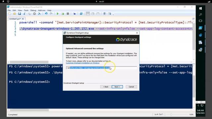Click the Ln 4 Col 1 status indicator
The width and height of the screenshot is (212, 119).
tap(159, 114)
